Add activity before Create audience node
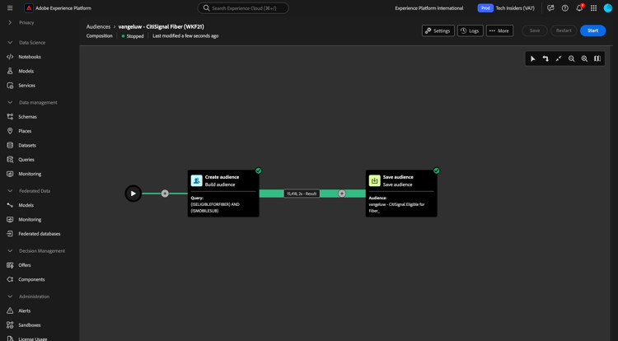The image size is (618, 341). [165, 194]
